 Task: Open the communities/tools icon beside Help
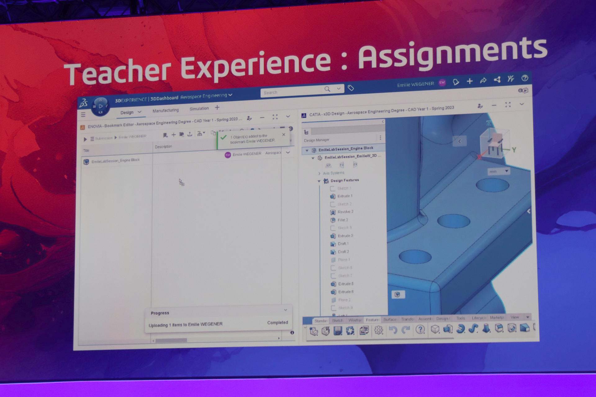pos(511,79)
